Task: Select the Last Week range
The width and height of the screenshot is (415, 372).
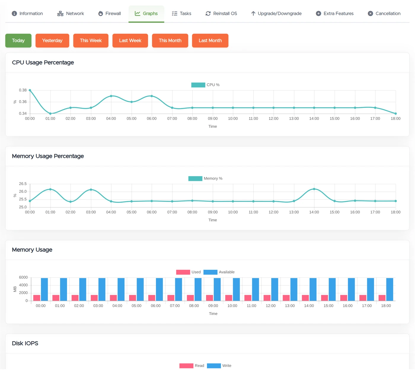Action: pyautogui.click(x=130, y=41)
